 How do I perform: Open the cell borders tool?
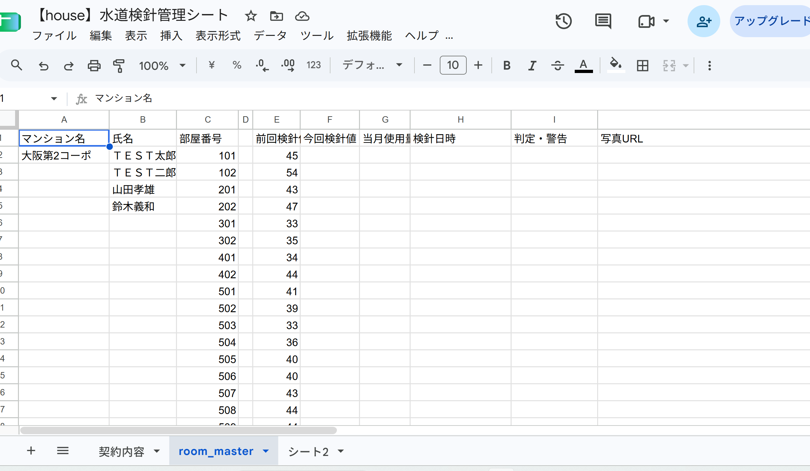(643, 66)
